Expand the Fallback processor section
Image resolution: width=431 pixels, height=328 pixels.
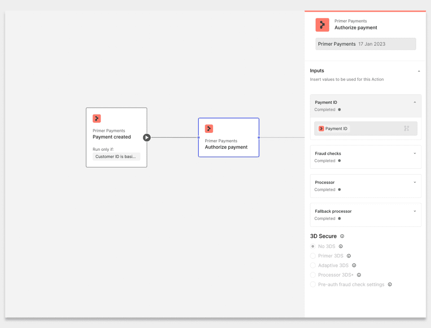tap(415, 211)
